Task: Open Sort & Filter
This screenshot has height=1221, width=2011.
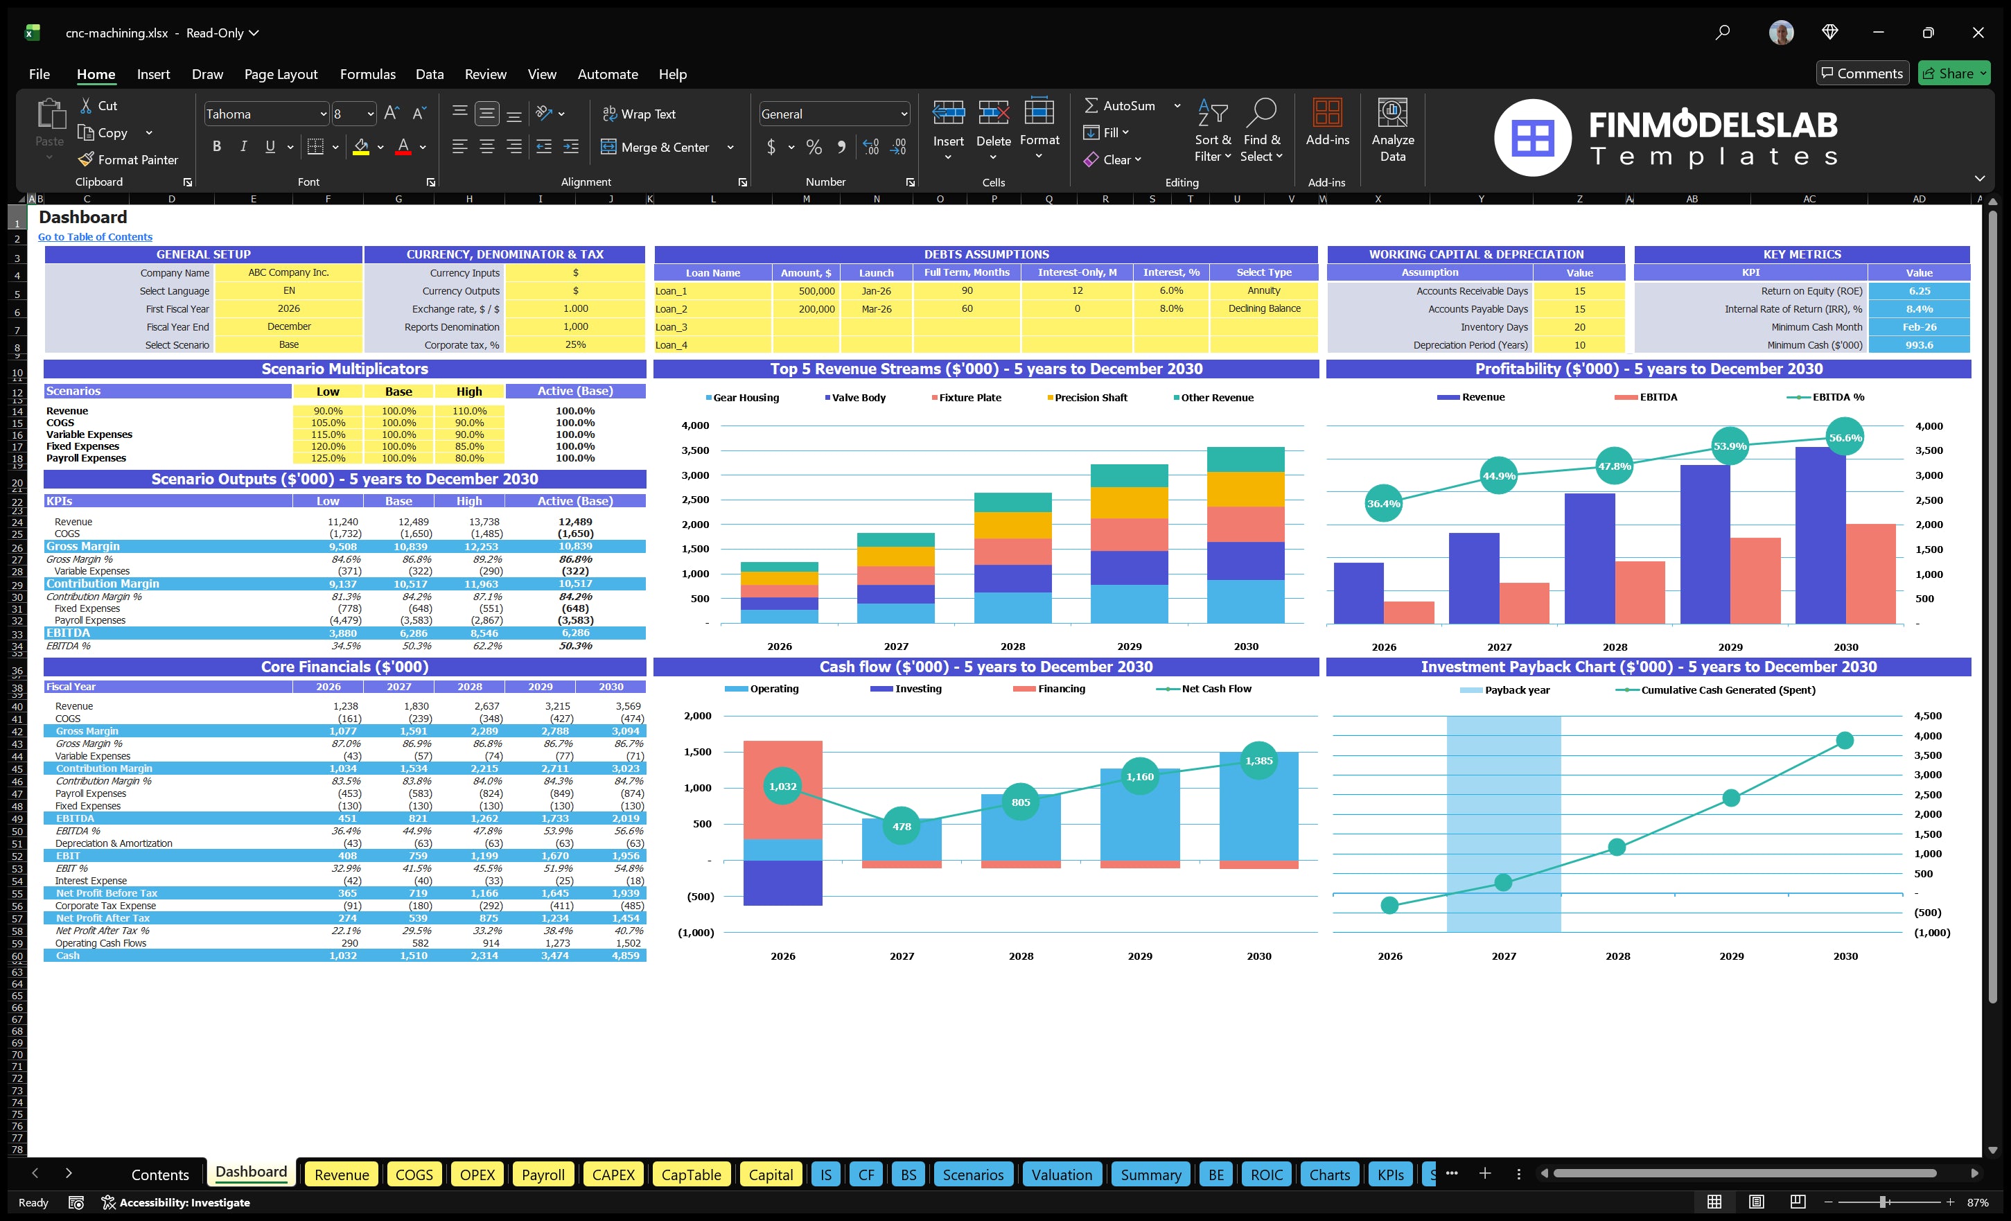Action: coord(1213,130)
